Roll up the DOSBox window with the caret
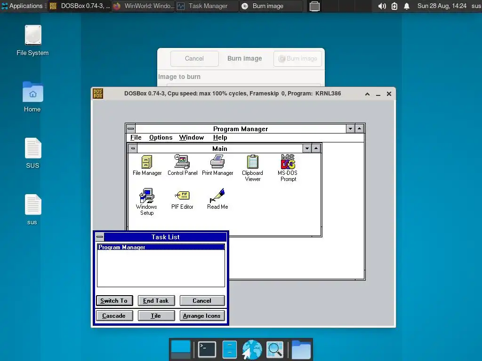The width and height of the screenshot is (482, 361). tap(367, 94)
